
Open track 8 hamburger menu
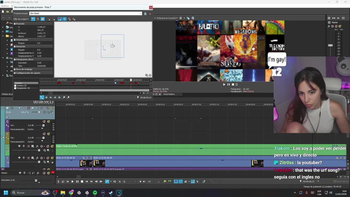tap(7, 121)
